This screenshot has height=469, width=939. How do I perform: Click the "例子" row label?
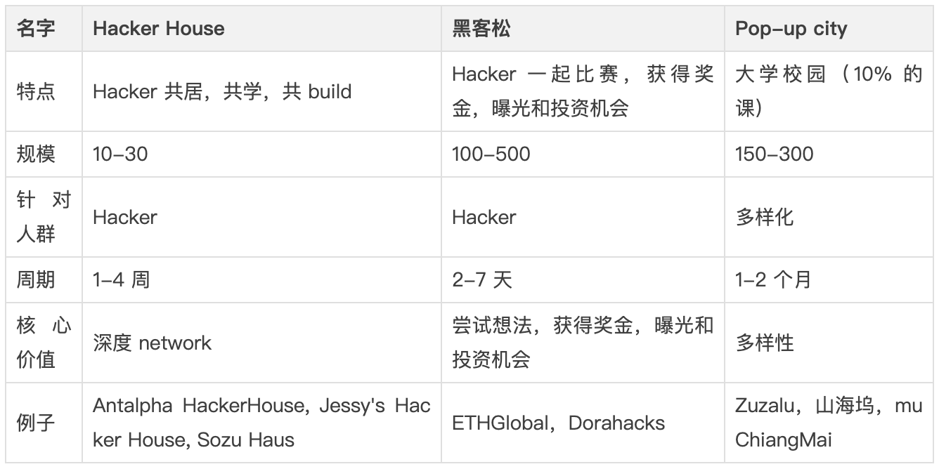[36, 423]
